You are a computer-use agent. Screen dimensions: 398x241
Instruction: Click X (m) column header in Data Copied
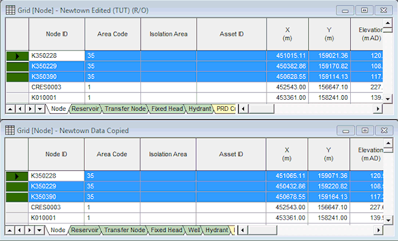[x=287, y=154]
